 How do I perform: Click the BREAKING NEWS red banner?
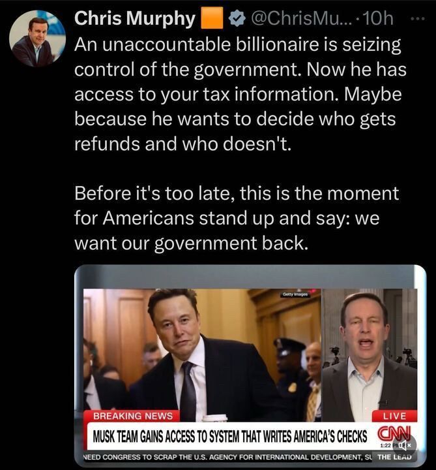[132, 416]
